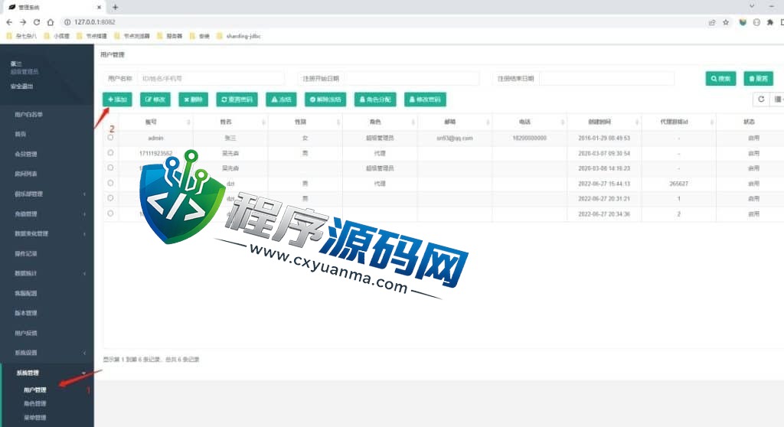Click the 修改密码 change password button
Screen dimensions: 784x427
coord(425,99)
